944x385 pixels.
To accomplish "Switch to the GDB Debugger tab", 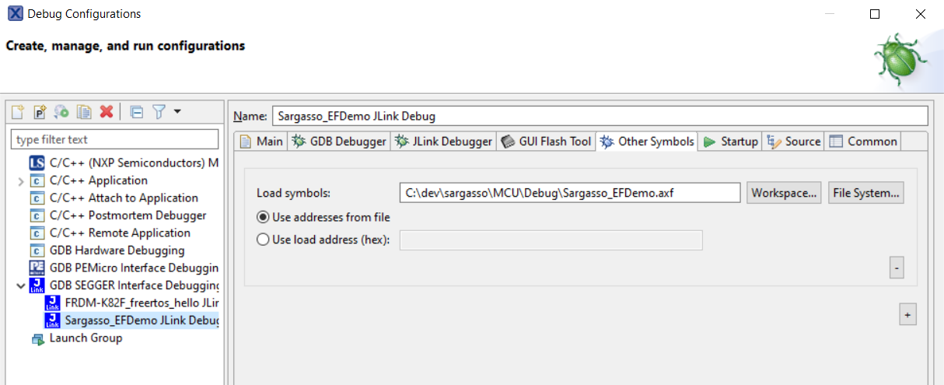I will click(339, 142).
